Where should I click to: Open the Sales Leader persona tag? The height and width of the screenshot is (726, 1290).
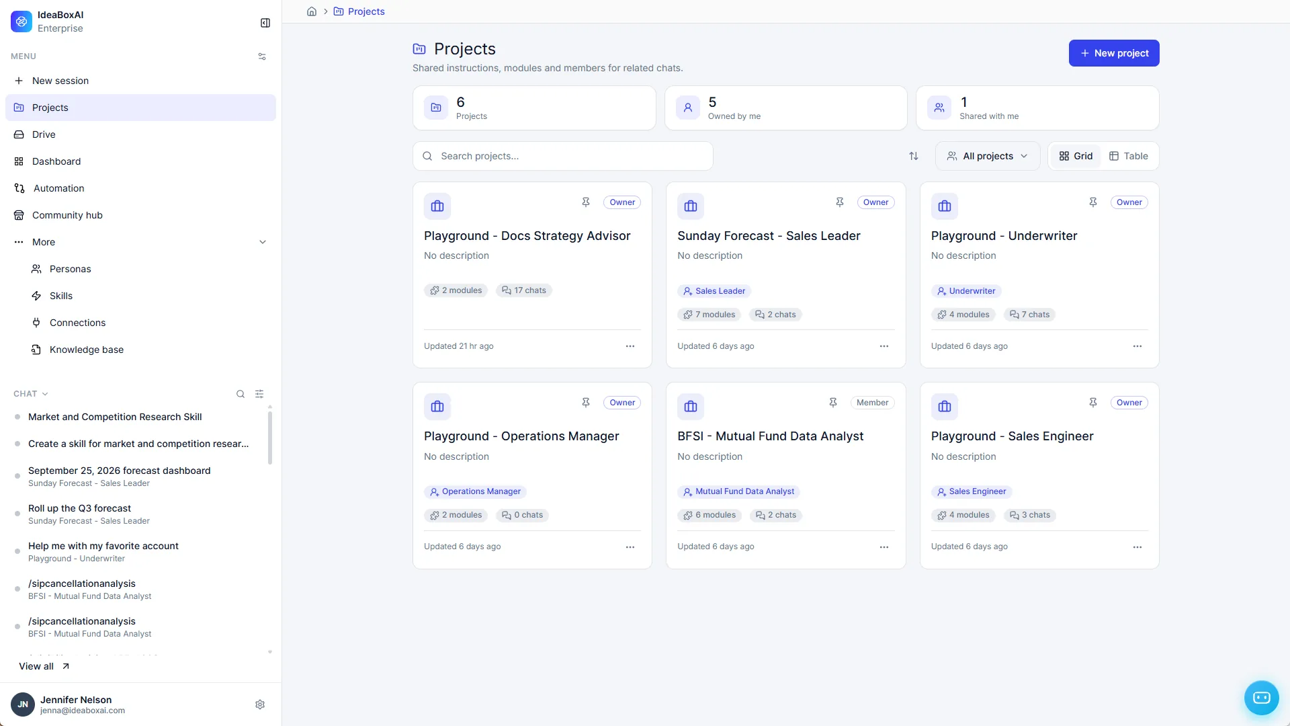click(714, 291)
